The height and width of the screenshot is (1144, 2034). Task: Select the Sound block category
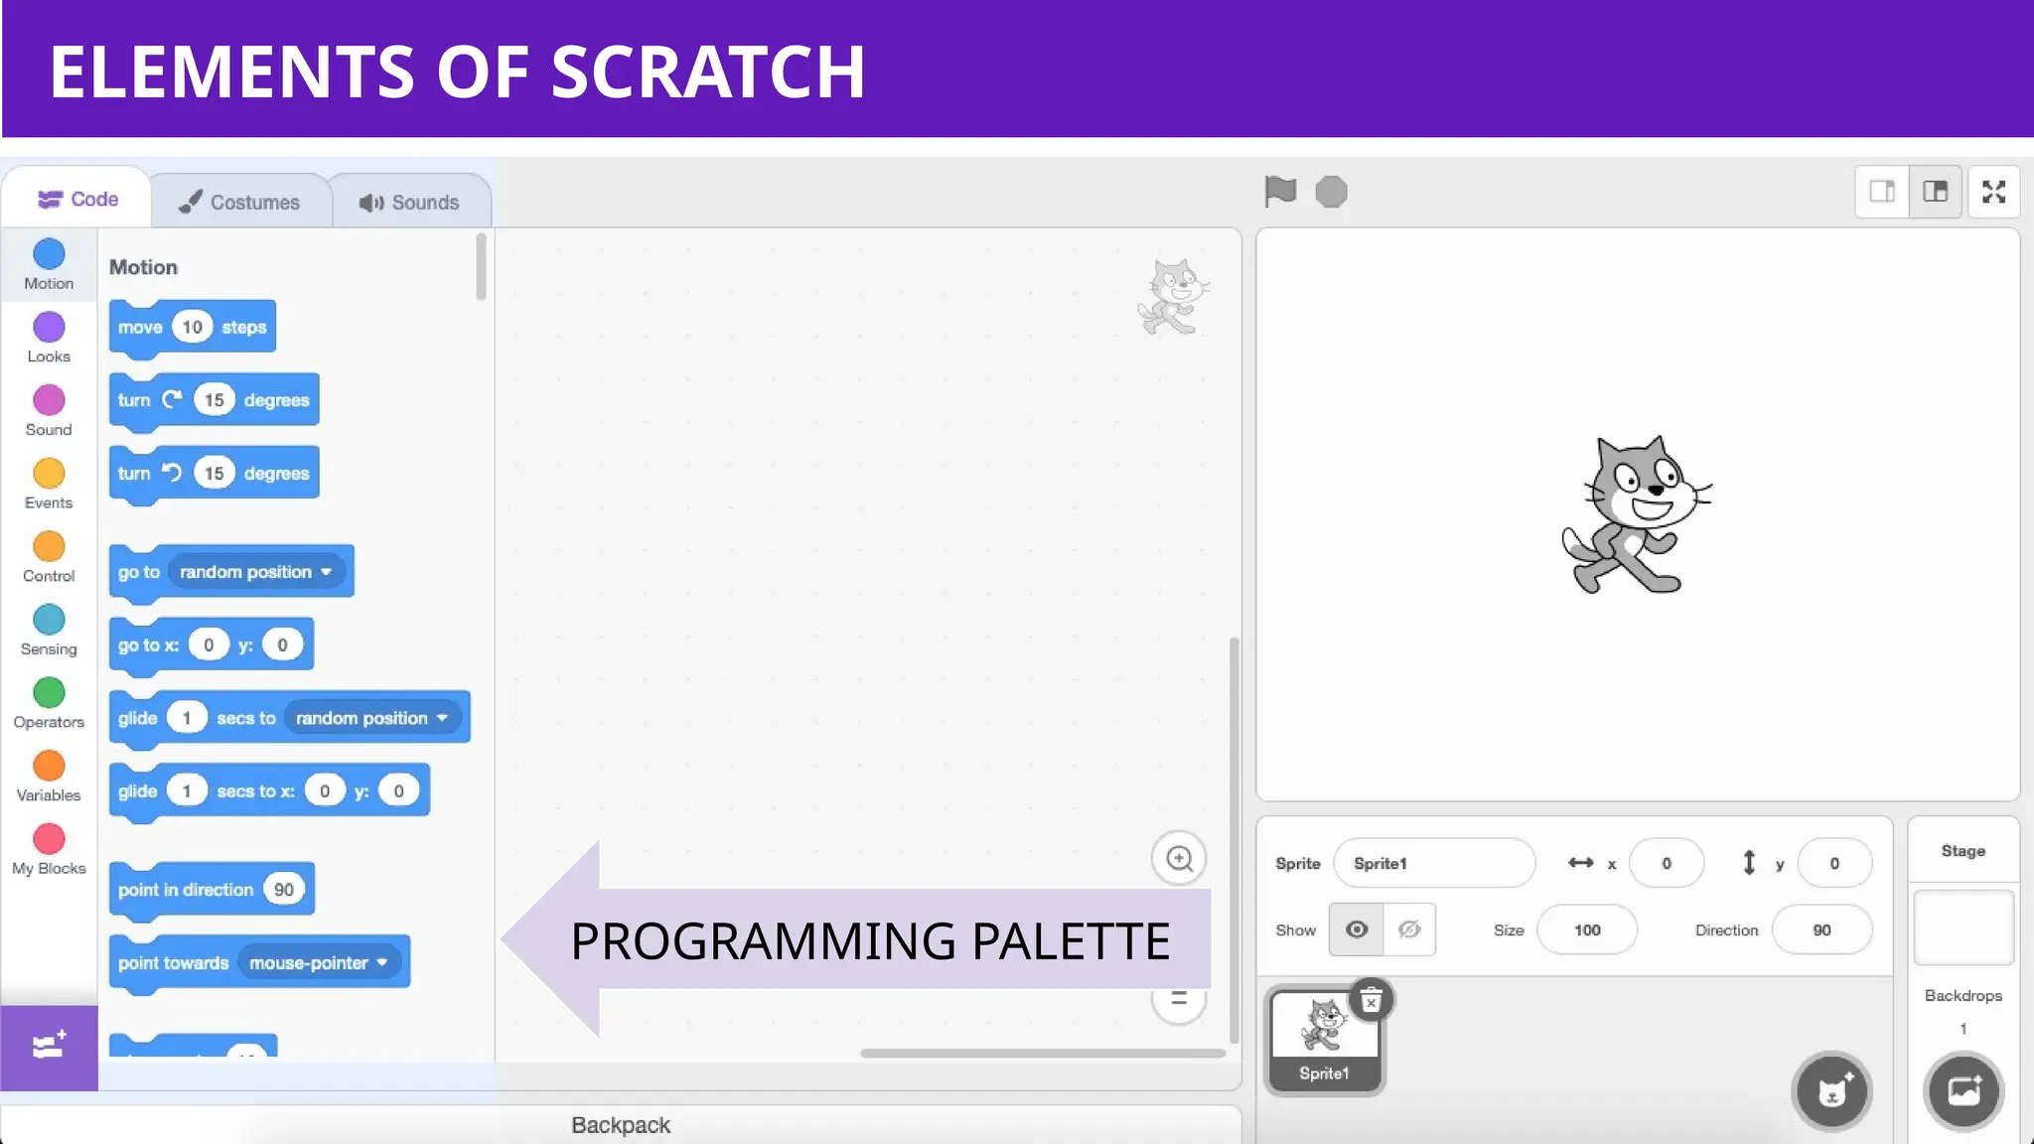[x=49, y=411]
